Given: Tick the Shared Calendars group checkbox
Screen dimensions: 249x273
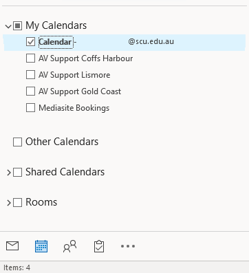Looking at the screenshot, I should pos(17,172).
